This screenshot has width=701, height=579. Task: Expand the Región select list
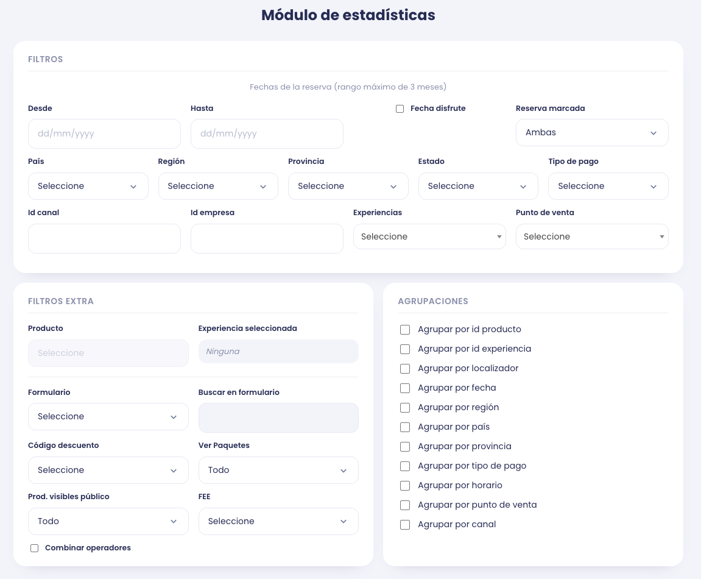(218, 186)
